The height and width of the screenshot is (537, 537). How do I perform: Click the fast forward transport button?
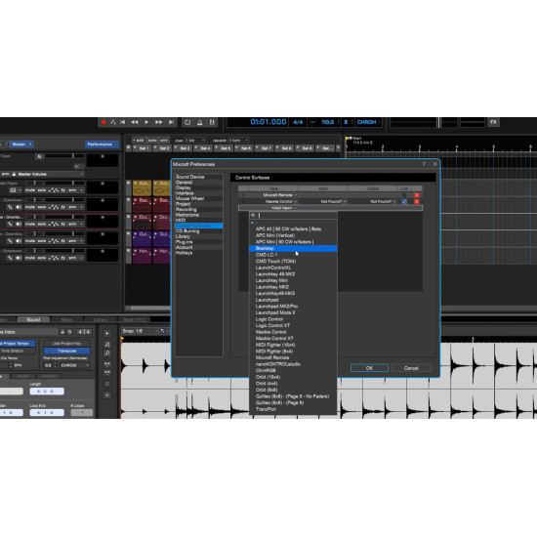coord(158,122)
